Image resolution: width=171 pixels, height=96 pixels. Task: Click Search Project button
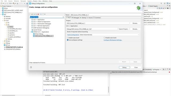tap(123, 29)
